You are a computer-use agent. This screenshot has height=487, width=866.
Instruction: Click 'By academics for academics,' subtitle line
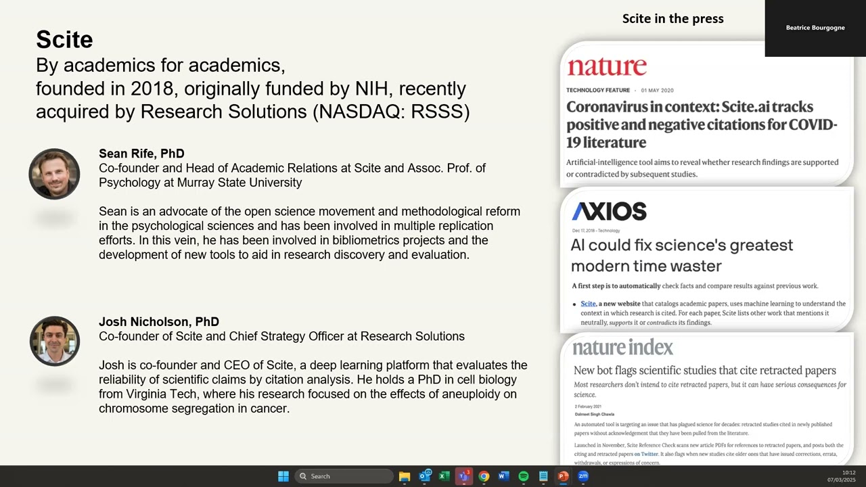[160, 66]
